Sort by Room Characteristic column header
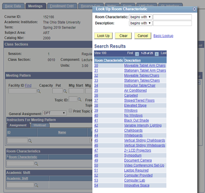 point(109,60)
